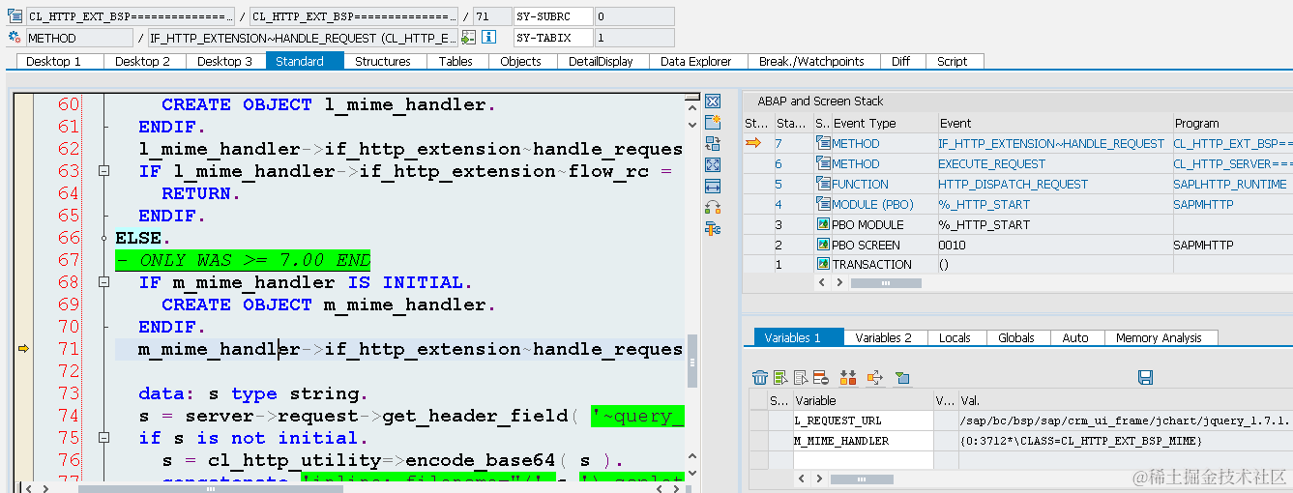
Task: Click the green-arrow jump icon after the IF_HTTP_EXTENSION field
Action: [x=468, y=38]
